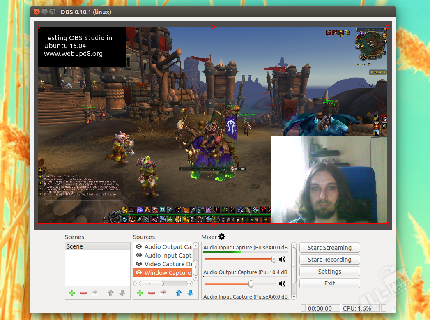Add a new source with the green plus
430x320 pixels.
tap(140, 293)
